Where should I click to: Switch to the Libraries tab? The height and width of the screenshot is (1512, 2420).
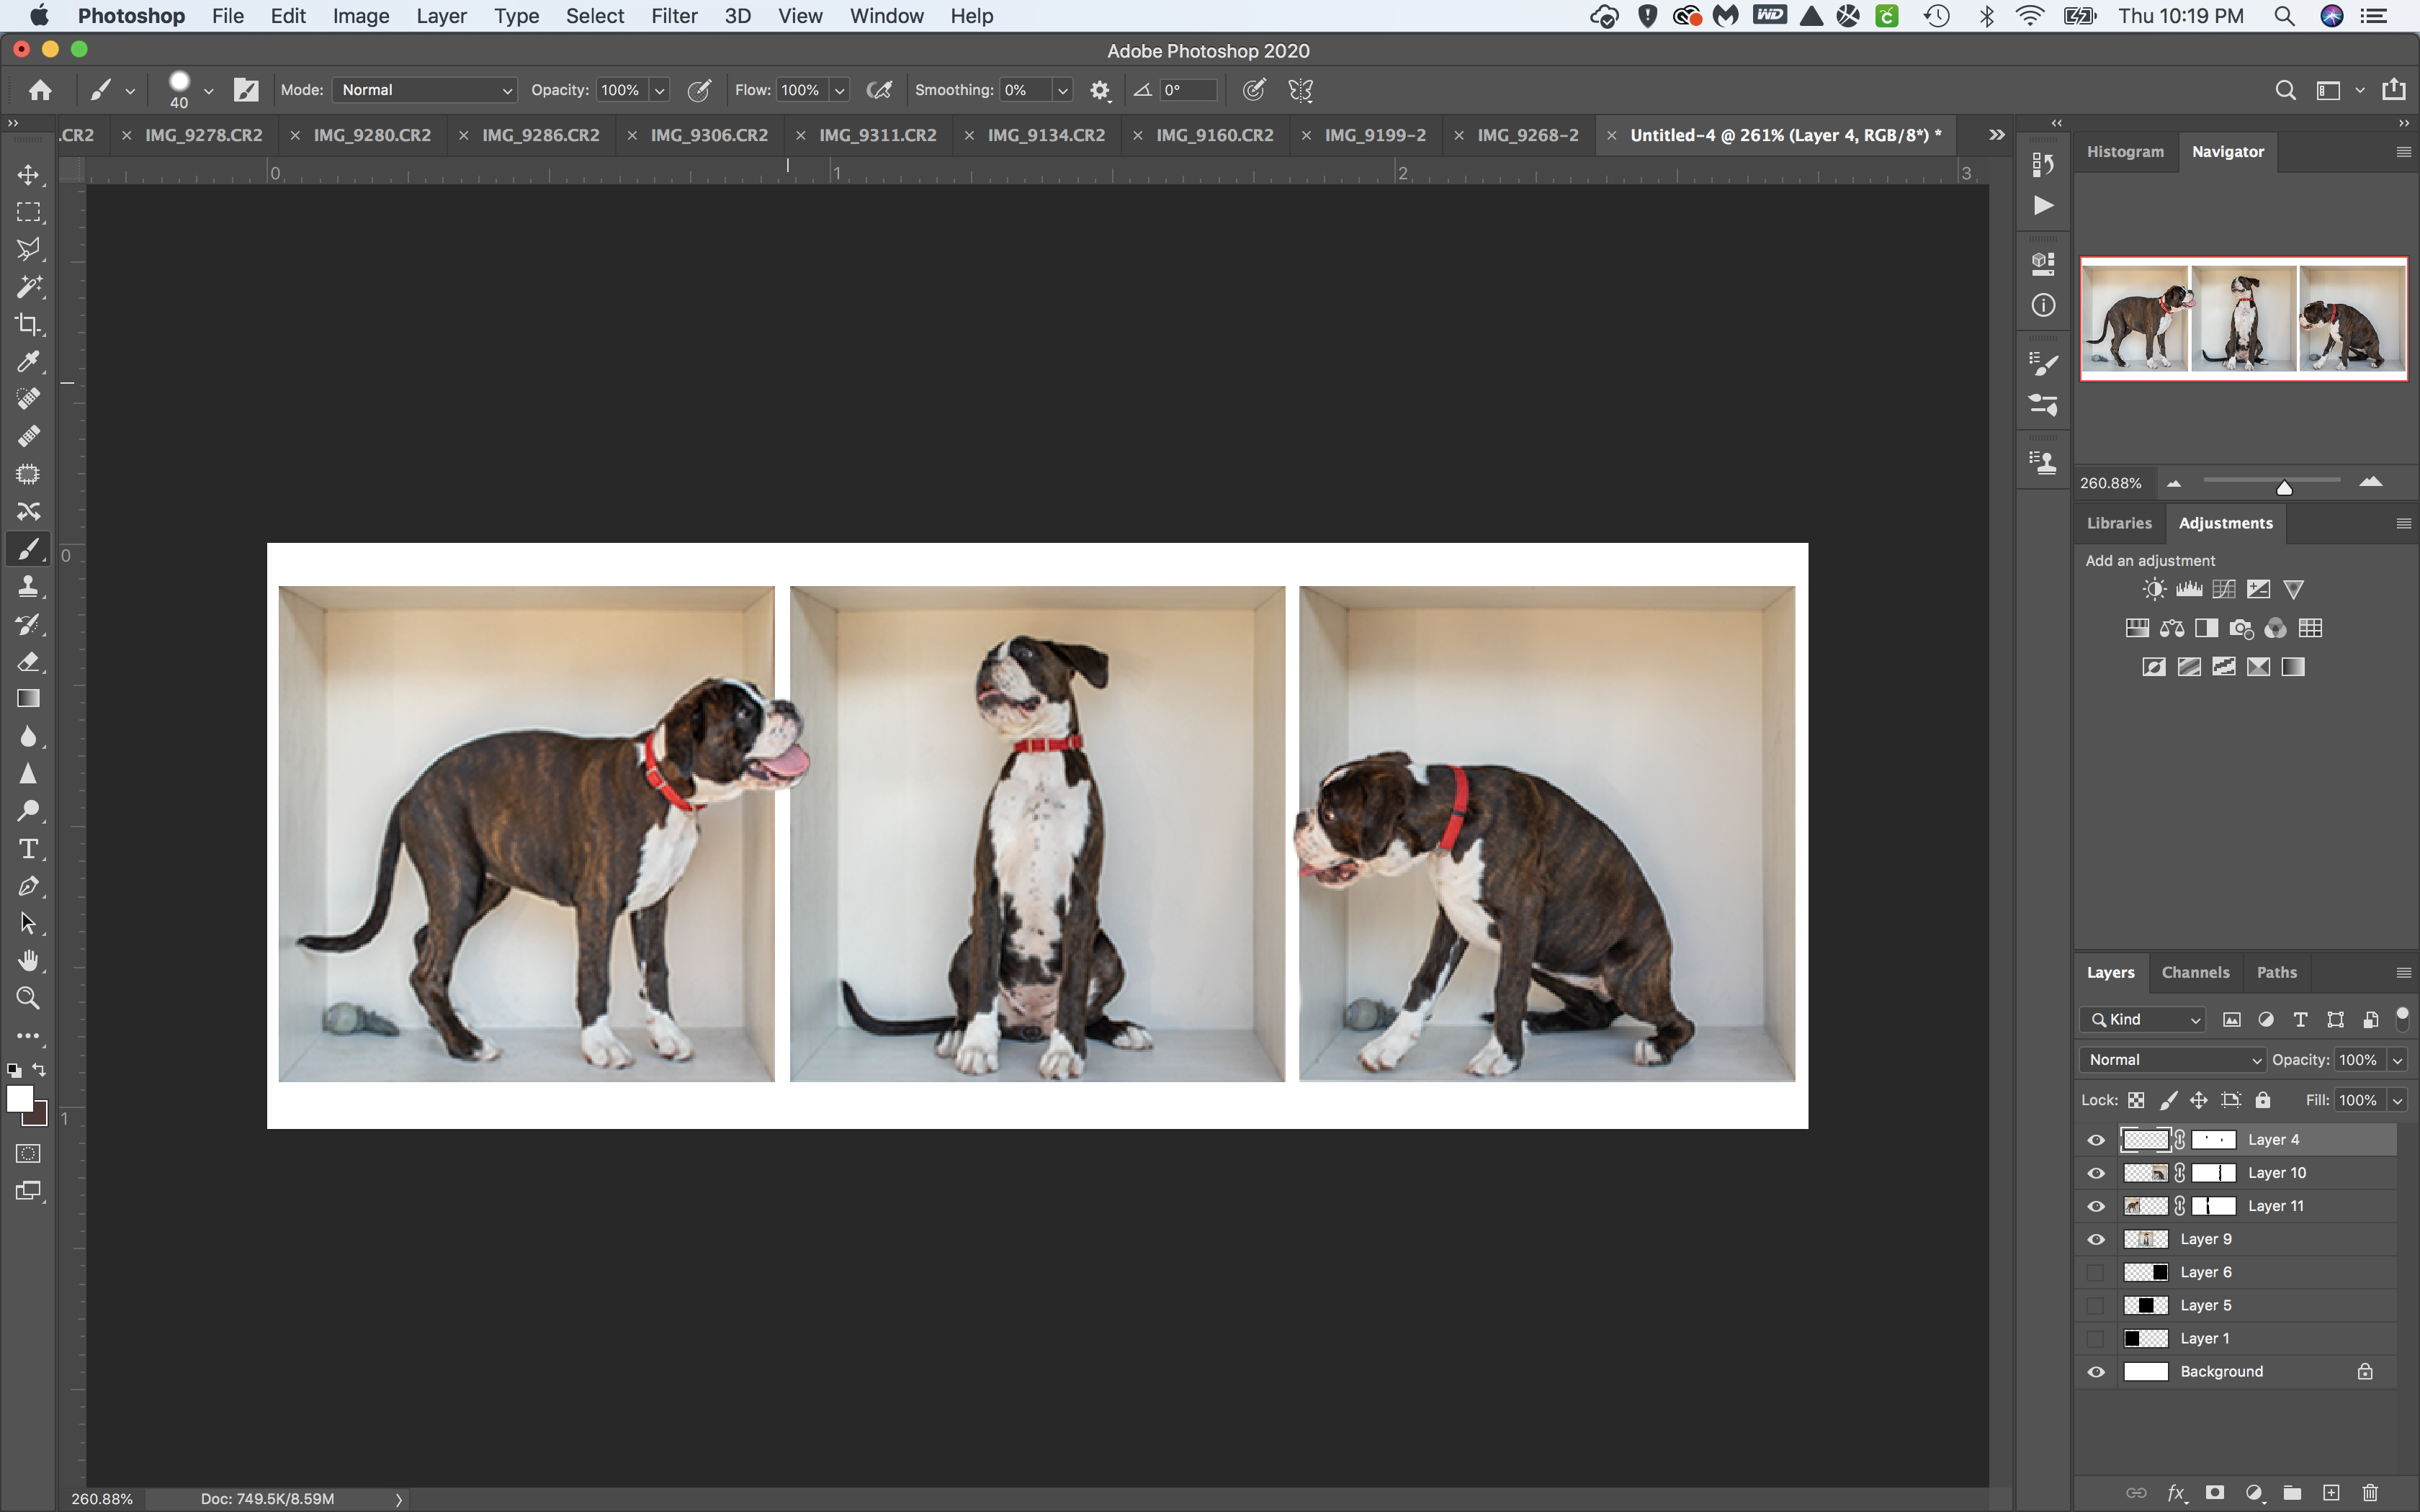click(x=2119, y=523)
